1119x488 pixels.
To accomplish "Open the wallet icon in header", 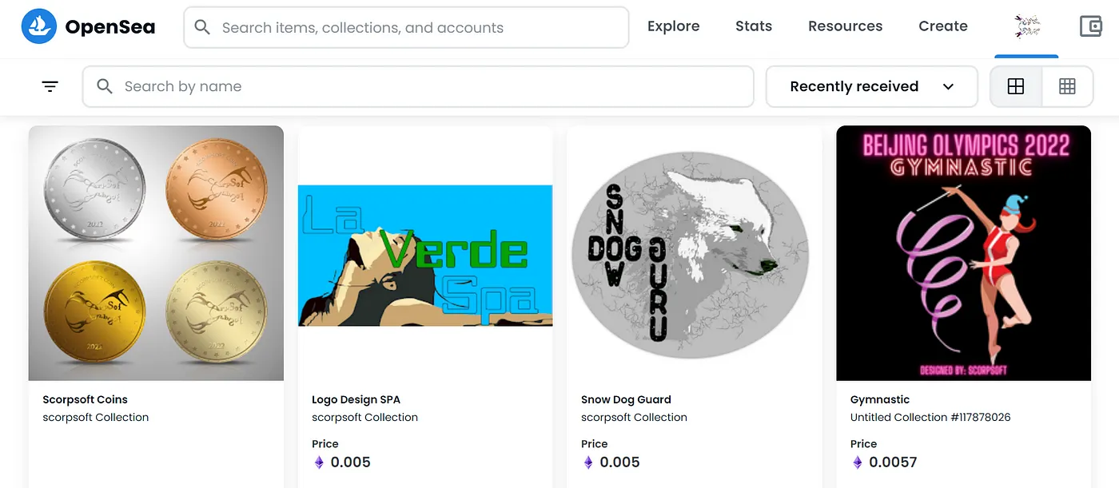I will 1091,26.
